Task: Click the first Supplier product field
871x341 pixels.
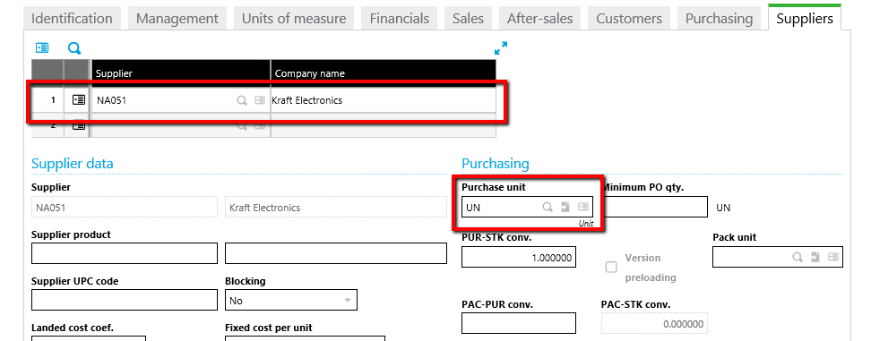Action: 125,253
